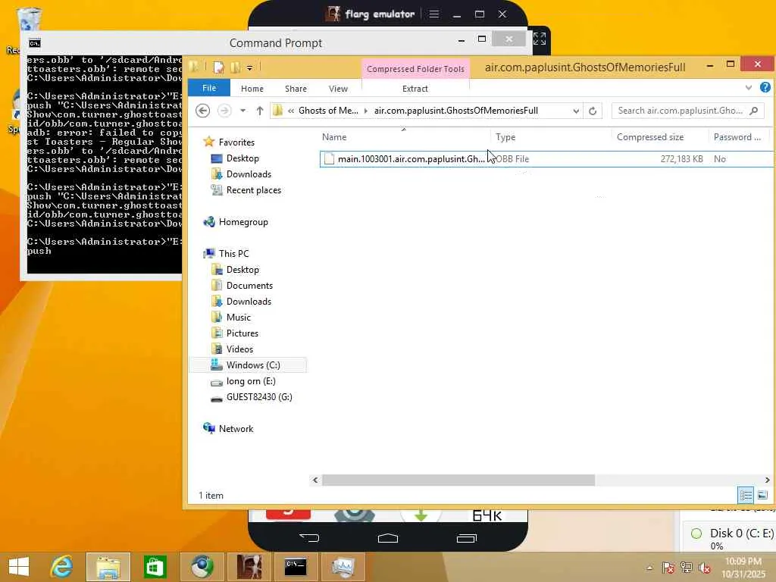The image size is (776, 582).
Task: Click the Compressed Folder Tools tab header
Action: (415, 69)
